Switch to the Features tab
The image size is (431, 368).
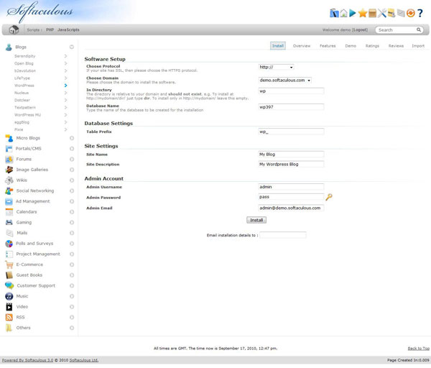pyautogui.click(x=328, y=46)
